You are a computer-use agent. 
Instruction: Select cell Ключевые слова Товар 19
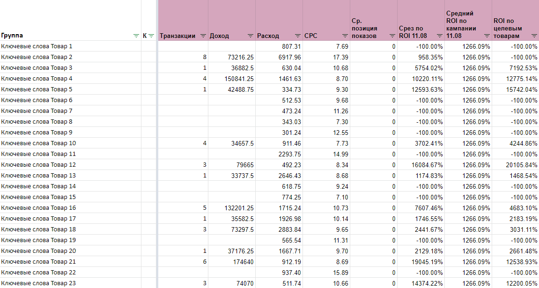[70, 240]
